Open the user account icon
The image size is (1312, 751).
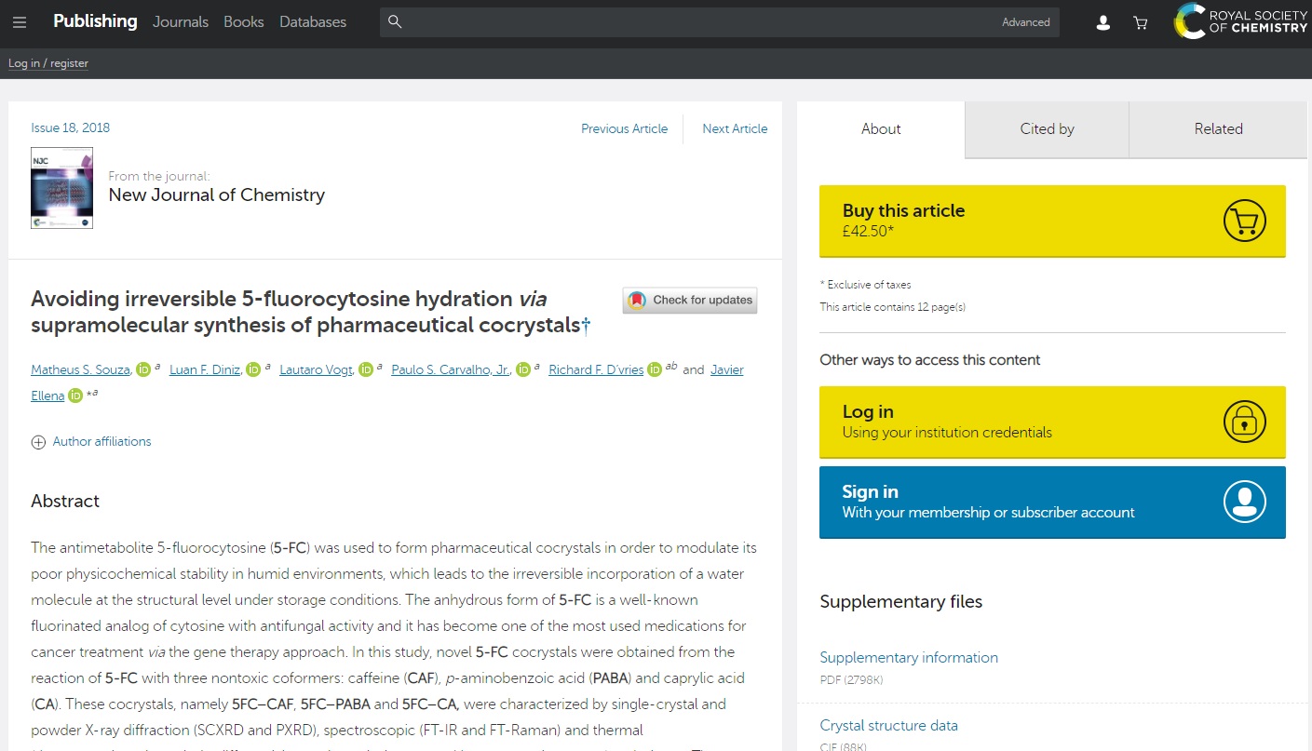pos(1102,22)
